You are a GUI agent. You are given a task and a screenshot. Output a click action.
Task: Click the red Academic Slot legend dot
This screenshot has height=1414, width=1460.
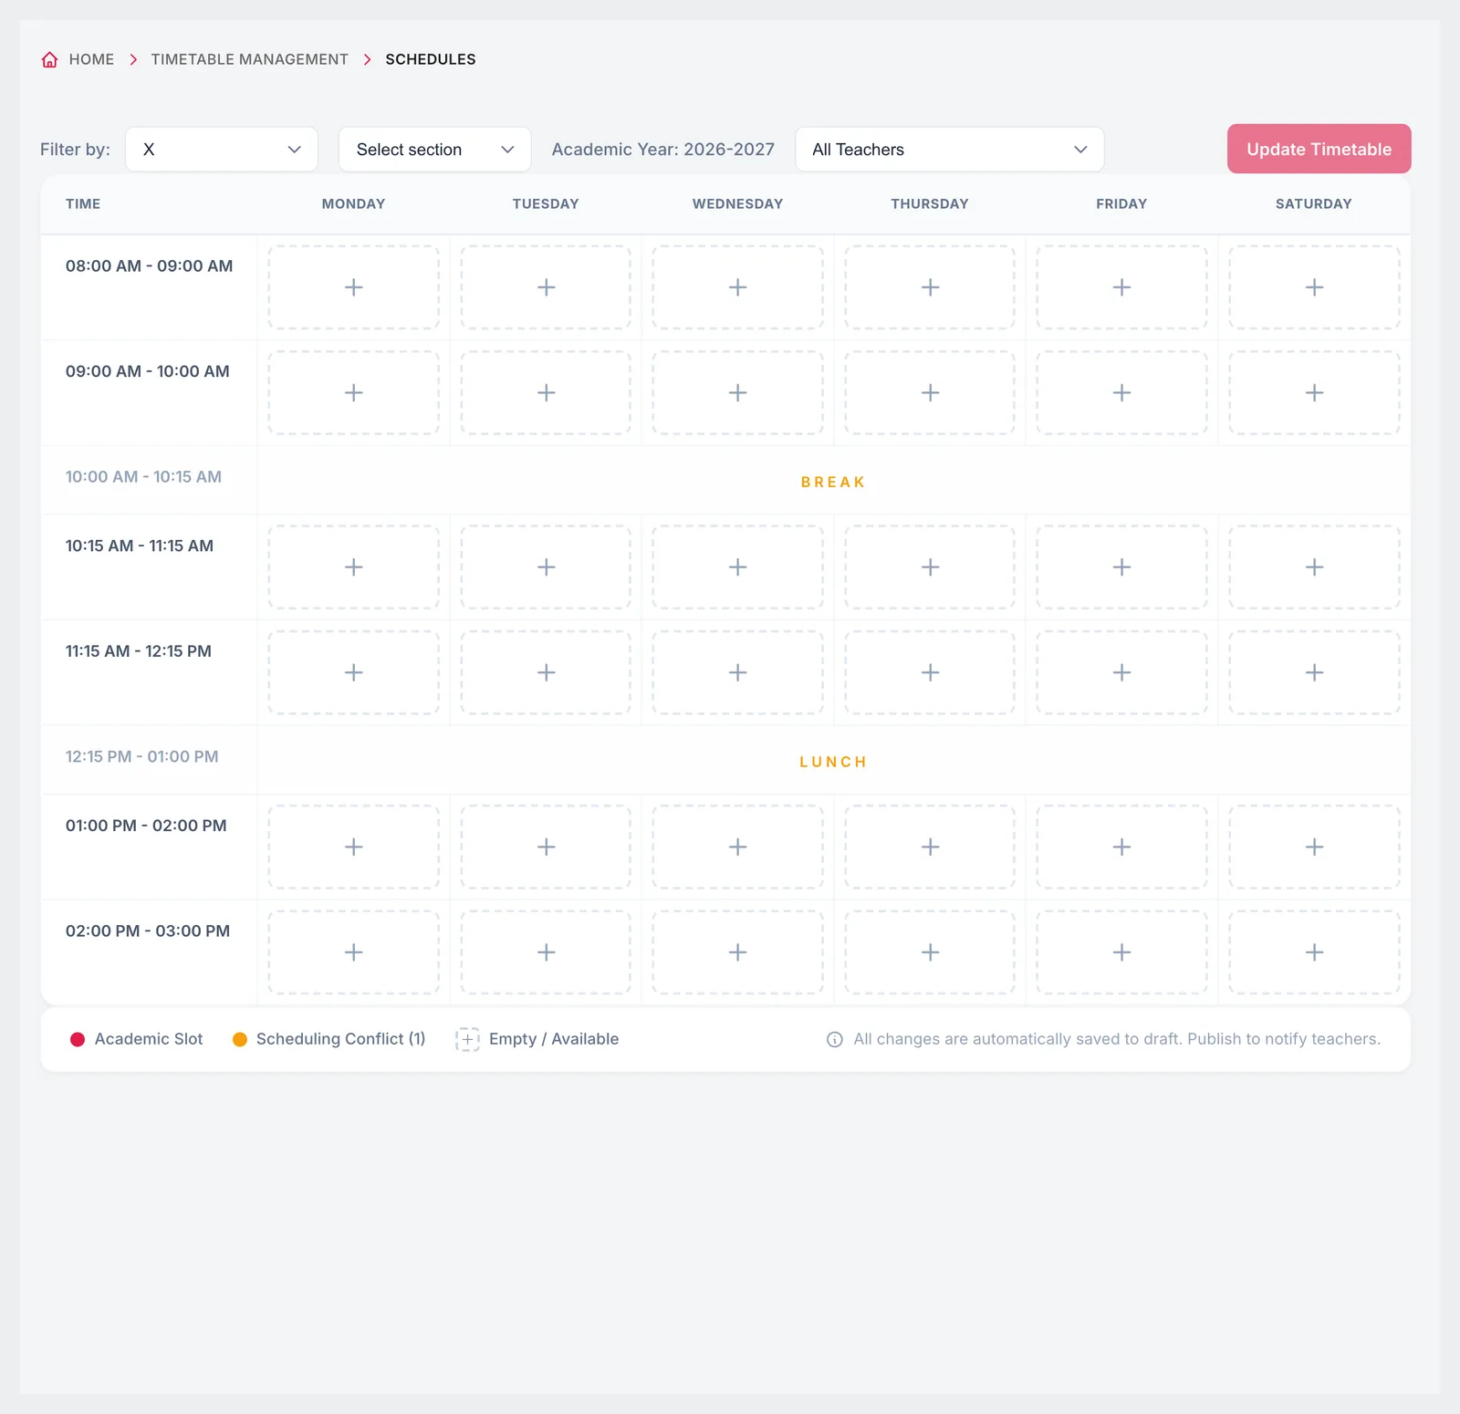click(78, 1039)
